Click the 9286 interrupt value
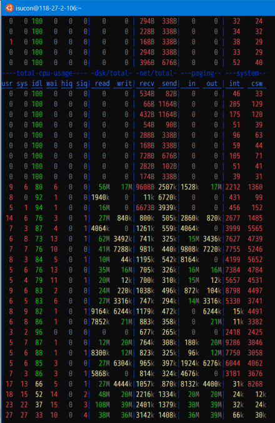This screenshot has height=423, width=275. tap(232, 343)
